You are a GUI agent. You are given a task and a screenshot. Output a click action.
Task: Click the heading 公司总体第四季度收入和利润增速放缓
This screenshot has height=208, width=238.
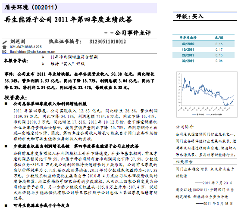pos(50,104)
